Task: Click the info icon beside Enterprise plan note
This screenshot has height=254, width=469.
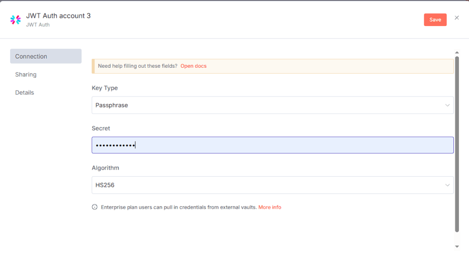Action: click(95, 207)
